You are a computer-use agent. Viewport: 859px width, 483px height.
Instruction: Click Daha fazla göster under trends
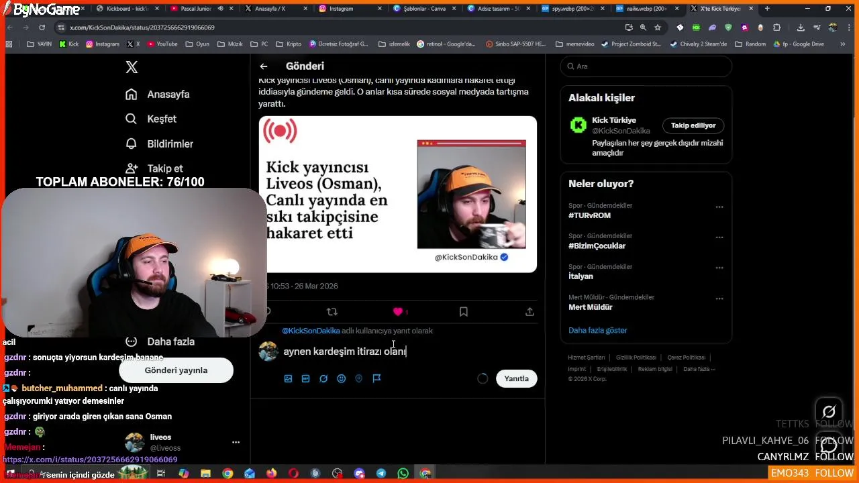tap(598, 330)
